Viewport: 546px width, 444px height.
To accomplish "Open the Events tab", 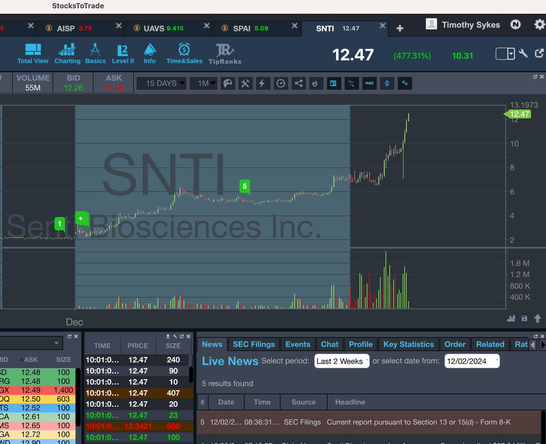I will [x=298, y=344].
